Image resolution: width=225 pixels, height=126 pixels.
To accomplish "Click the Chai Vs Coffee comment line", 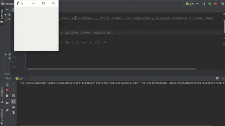I will pyautogui.click(x=137, y=18).
